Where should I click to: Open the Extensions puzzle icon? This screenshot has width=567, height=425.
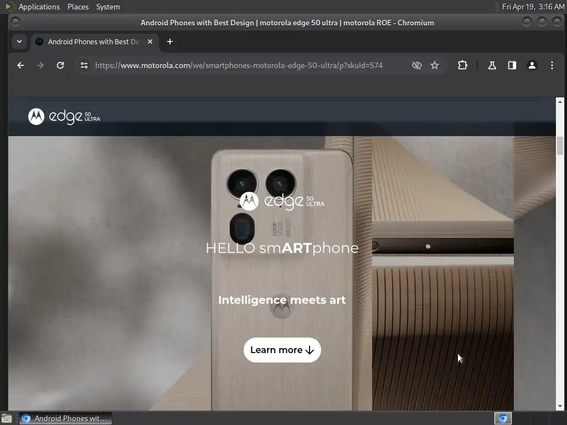coord(462,65)
